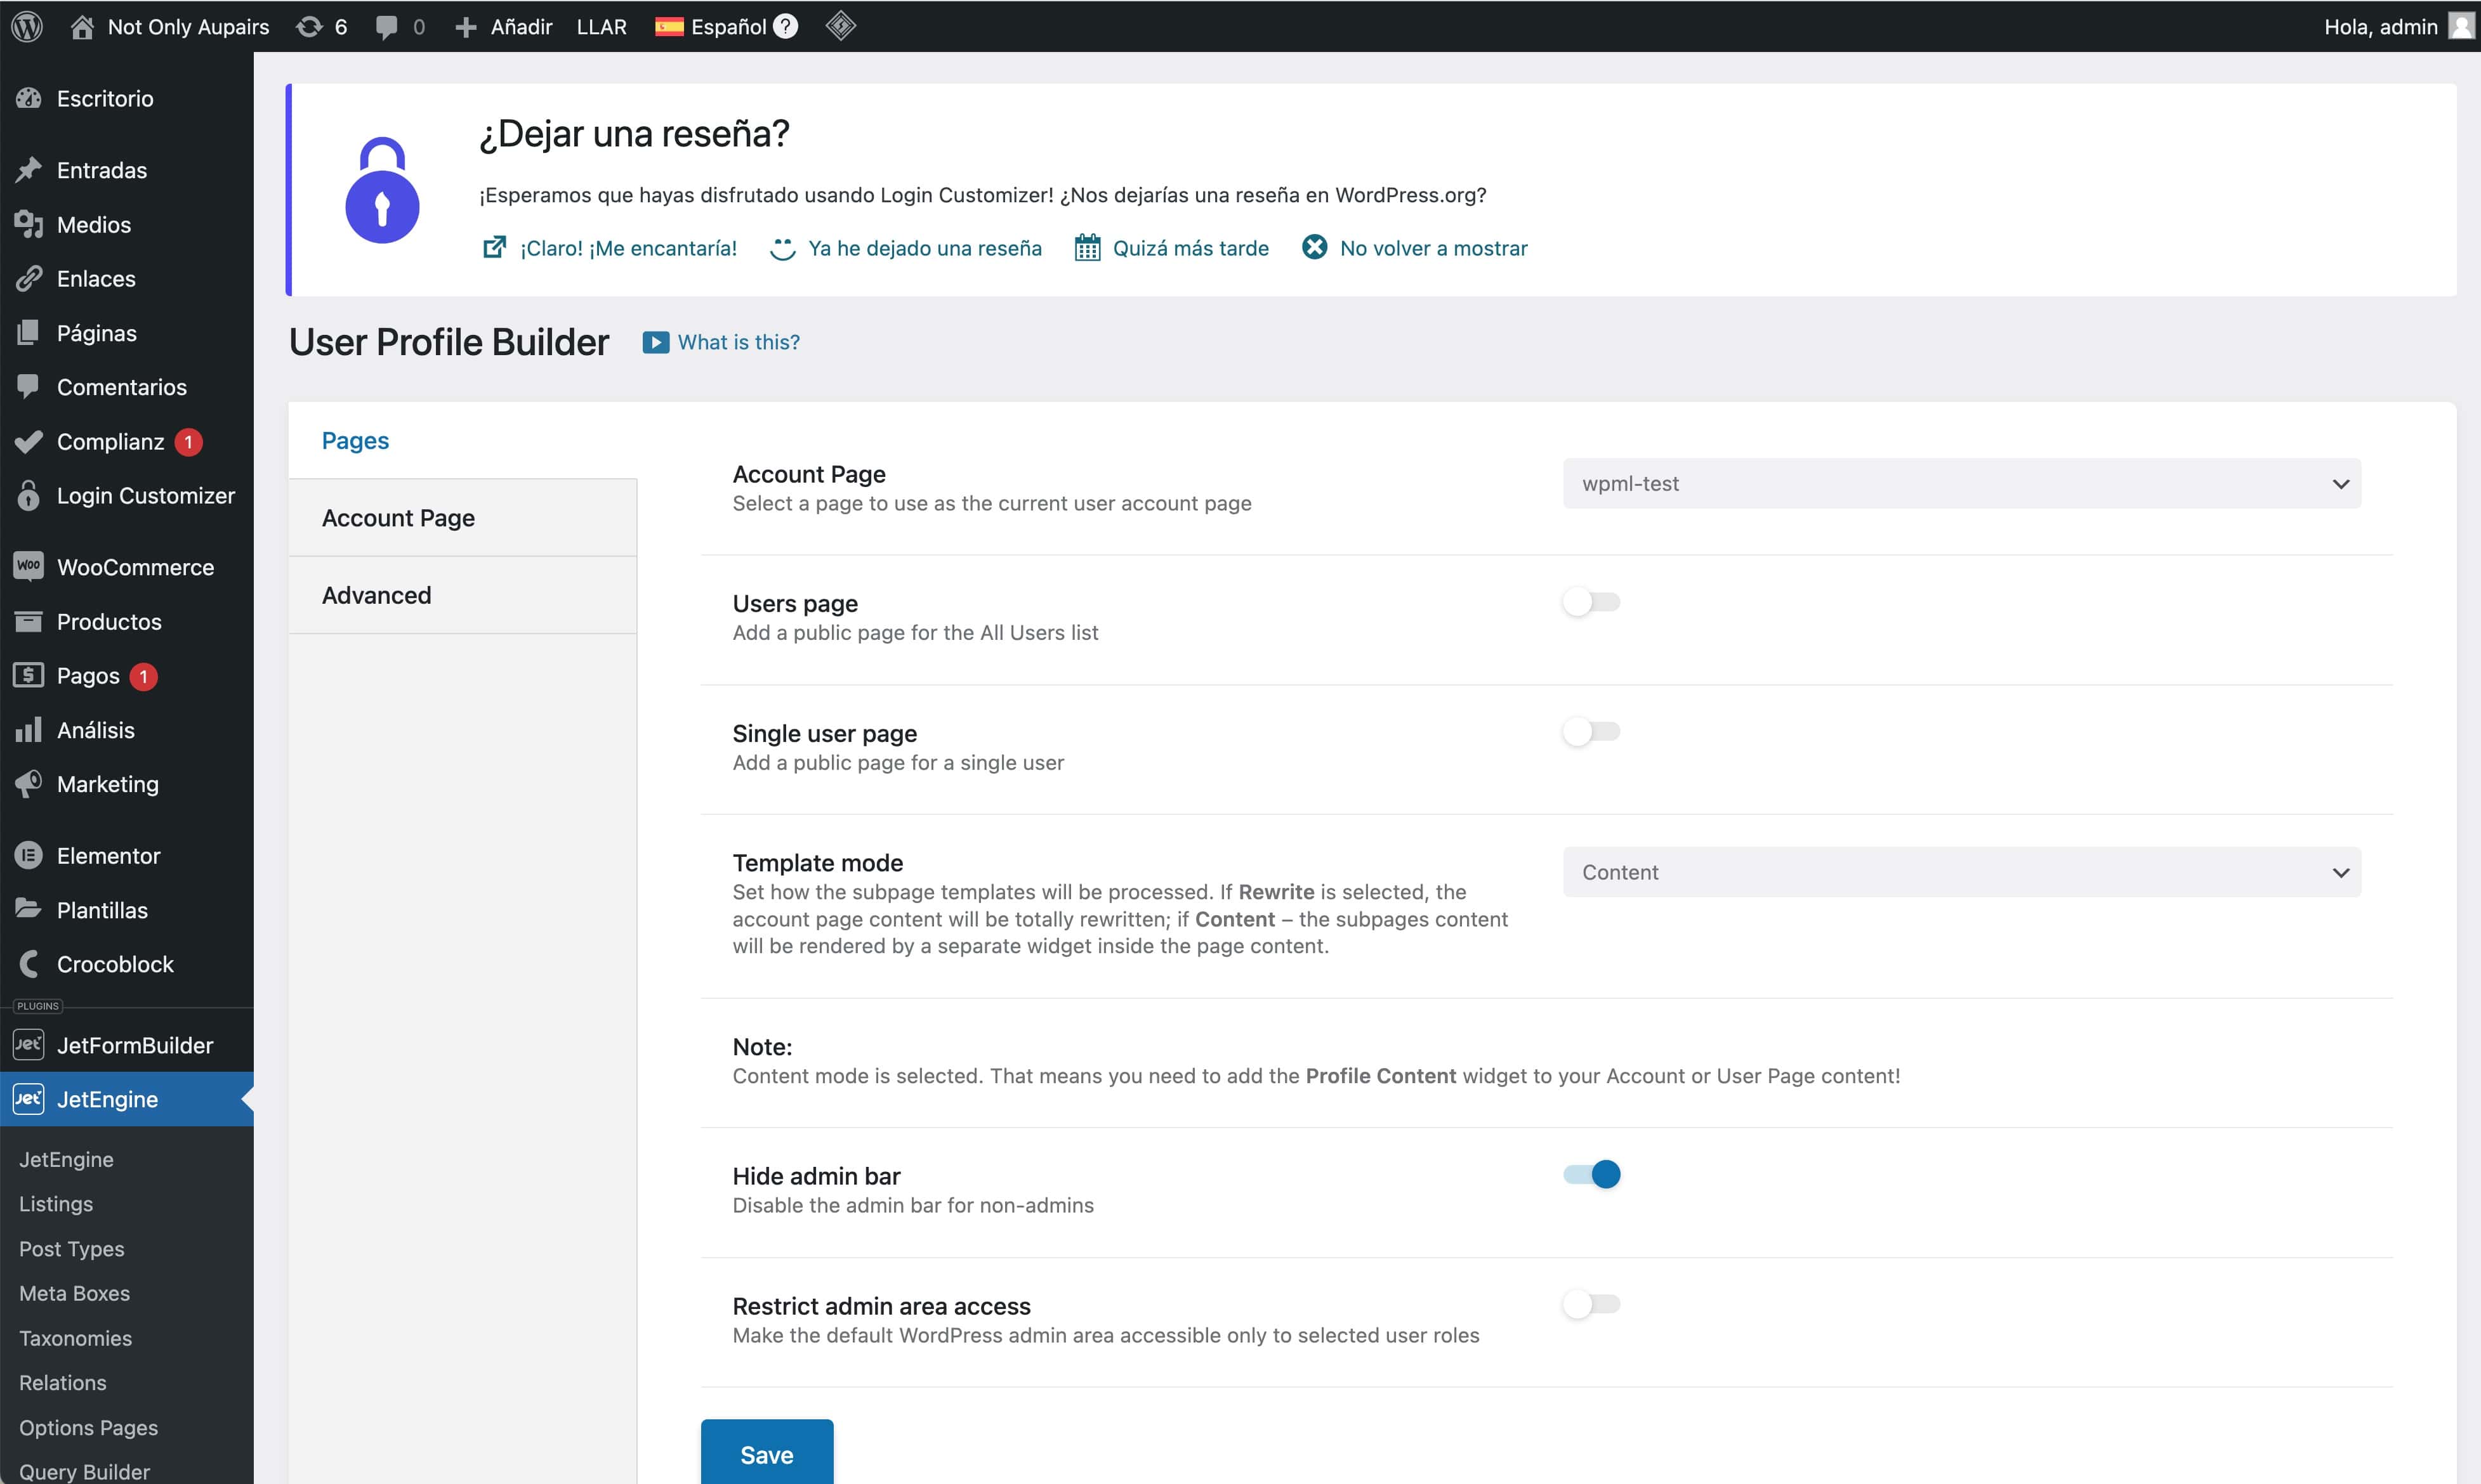The width and height of the screenshot is (2481, 1484).
Task: Click the User Profile Builder heading
Action: [x=449, y=342]
